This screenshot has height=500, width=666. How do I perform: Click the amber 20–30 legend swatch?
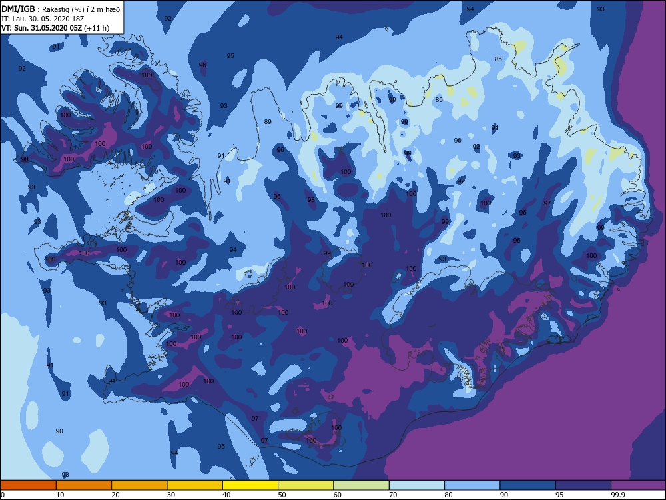(x=139, y=485)
